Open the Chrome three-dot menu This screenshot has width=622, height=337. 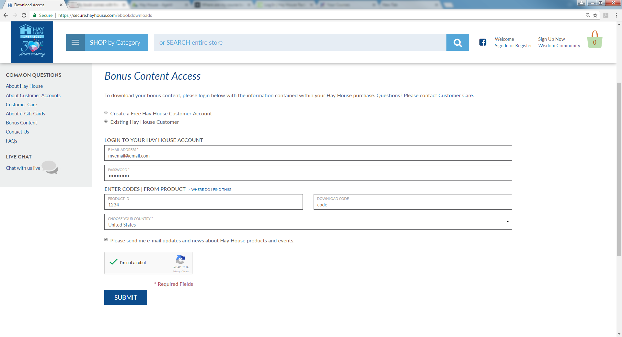616,15
